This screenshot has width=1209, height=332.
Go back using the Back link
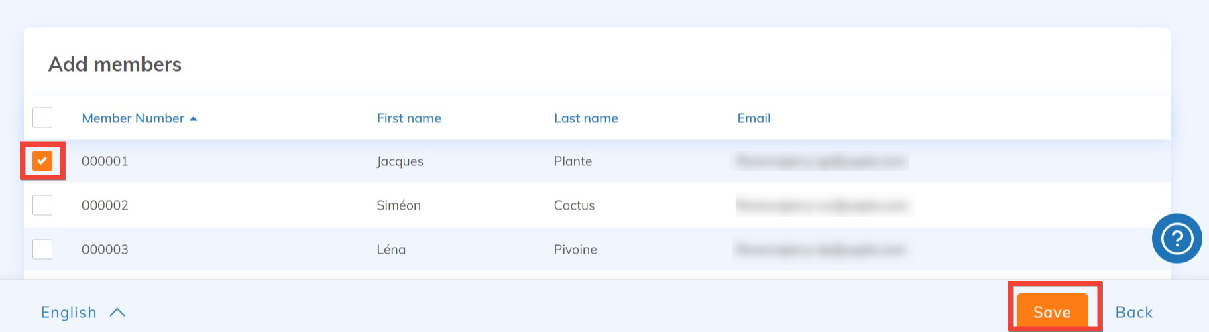(x=1133, y=313)
